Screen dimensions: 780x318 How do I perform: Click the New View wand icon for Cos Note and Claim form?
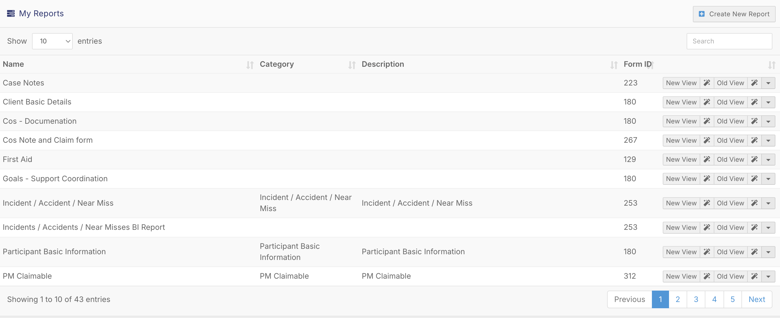pos(707,141)
